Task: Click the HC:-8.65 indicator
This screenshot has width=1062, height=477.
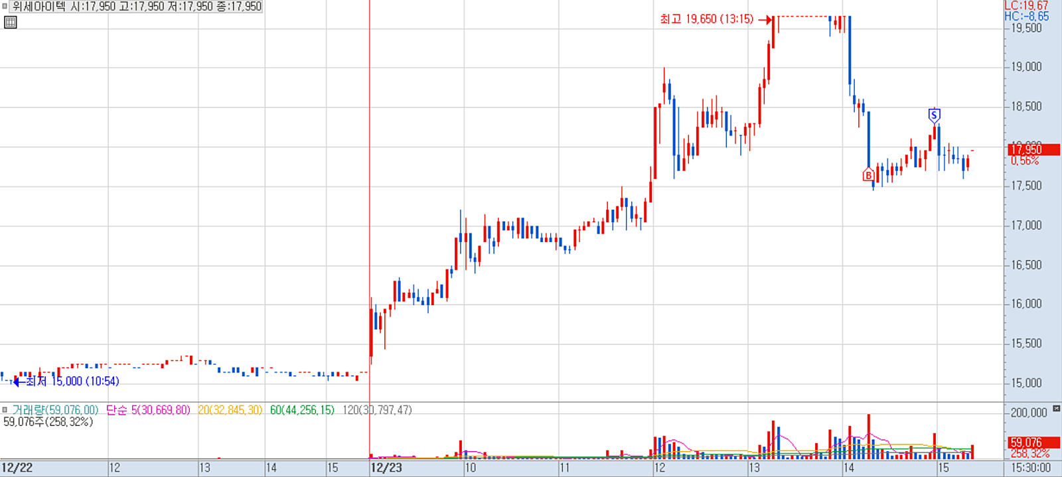Action: 1027,16
